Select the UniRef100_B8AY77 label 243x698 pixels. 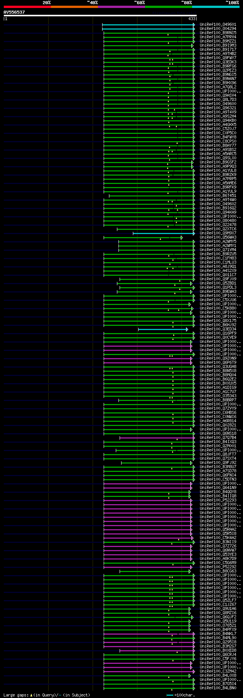(x=218, y=146)
